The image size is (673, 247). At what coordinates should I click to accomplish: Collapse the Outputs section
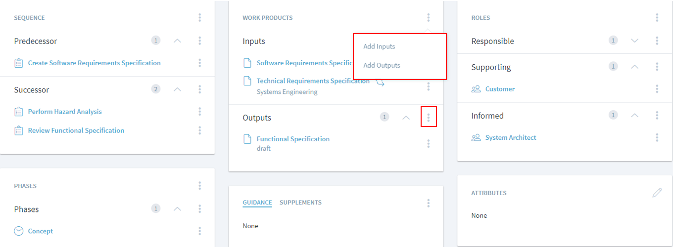[x=406, y=118]
